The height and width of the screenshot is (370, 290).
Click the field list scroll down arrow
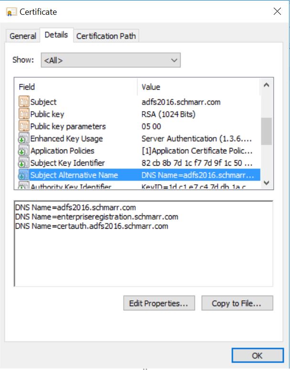point(267,183)
